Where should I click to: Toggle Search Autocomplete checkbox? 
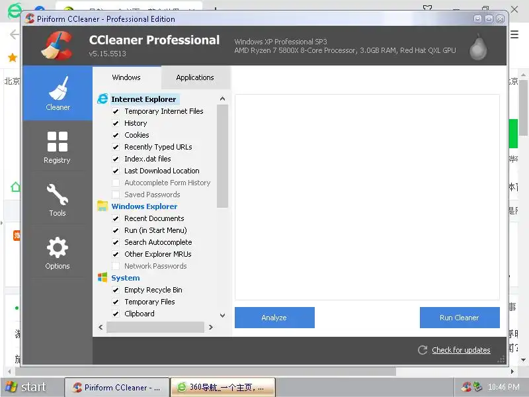pyautogui.click(x=116, y=242)
